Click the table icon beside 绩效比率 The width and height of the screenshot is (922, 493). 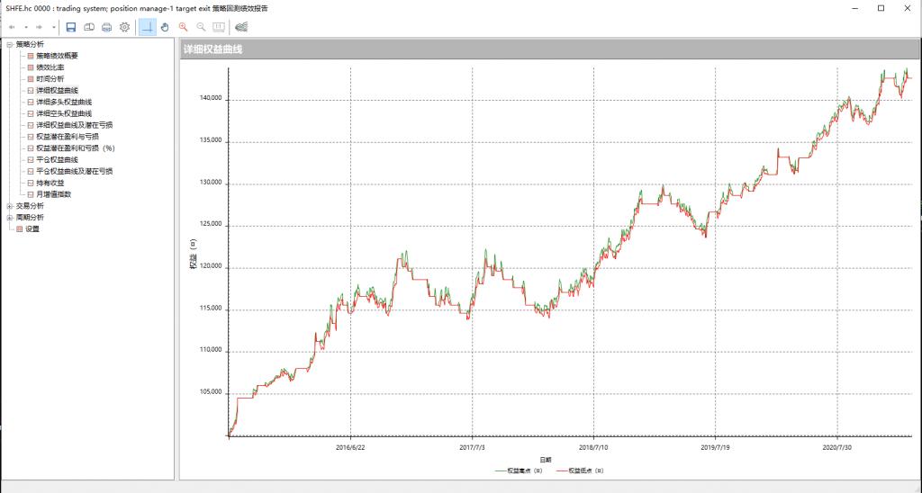[x=31, y=67]
